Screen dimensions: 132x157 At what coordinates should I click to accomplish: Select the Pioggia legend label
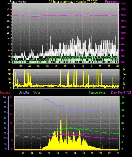[x=5, y=93]
